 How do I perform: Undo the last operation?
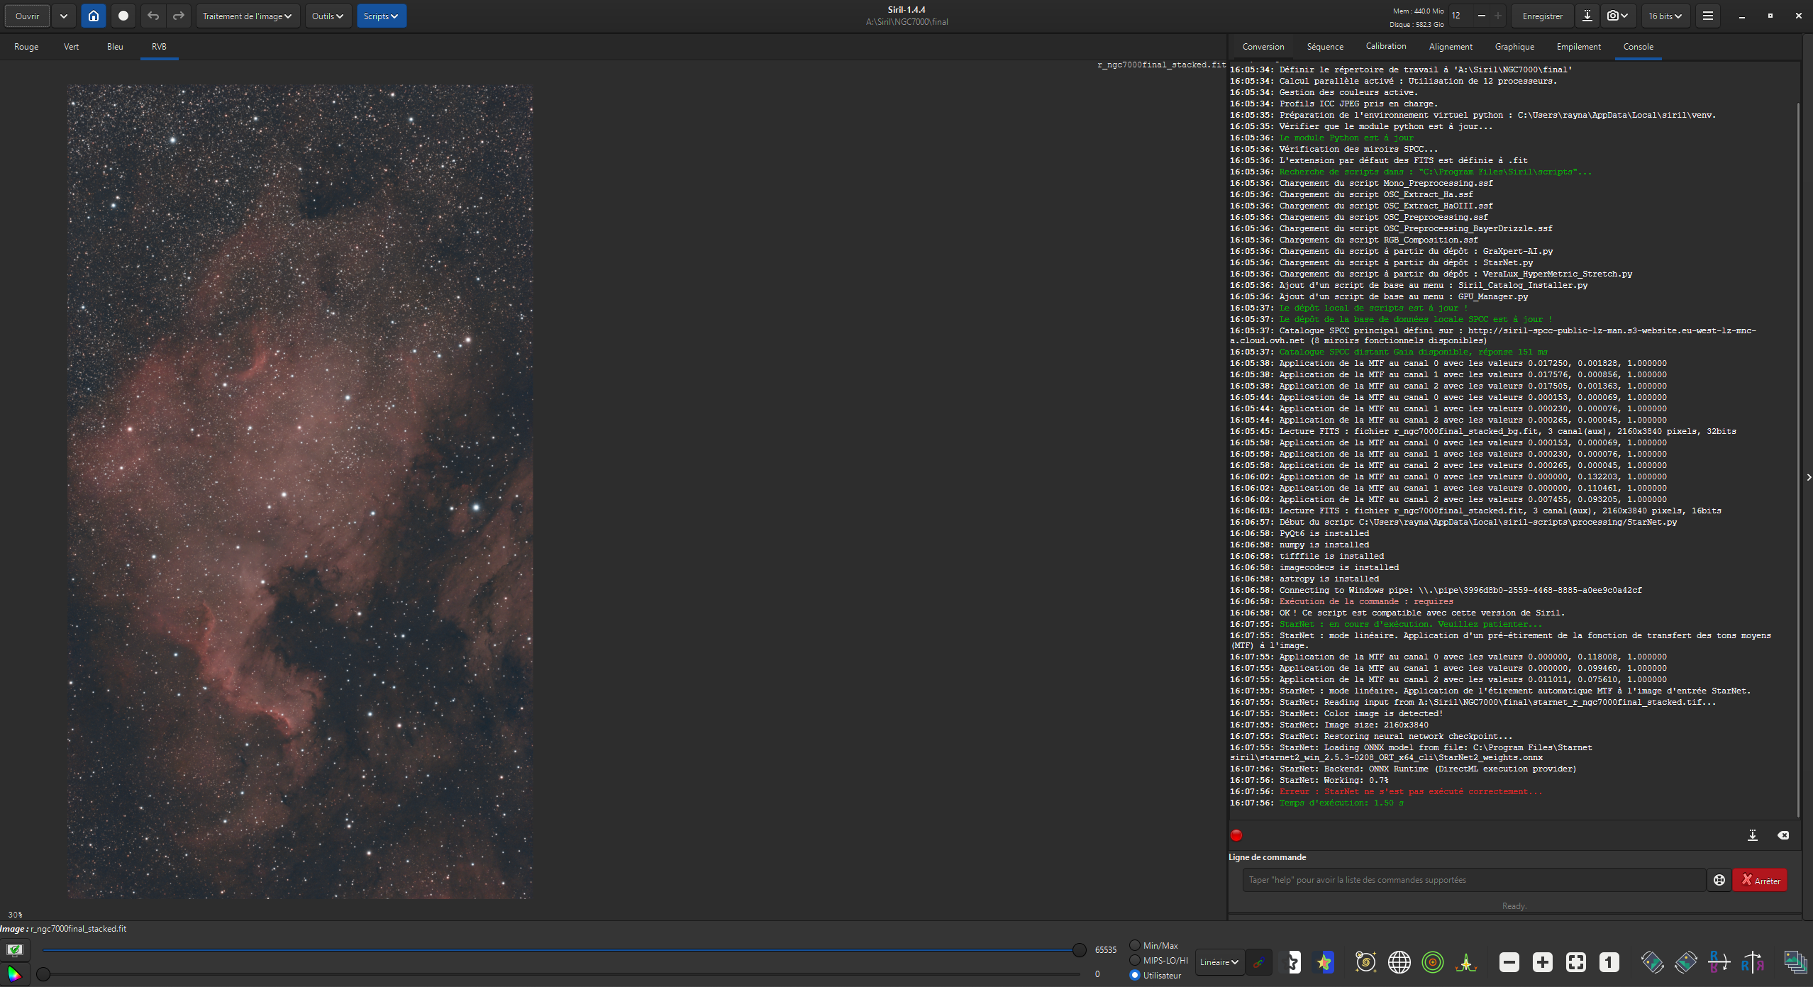coord(153,16)
